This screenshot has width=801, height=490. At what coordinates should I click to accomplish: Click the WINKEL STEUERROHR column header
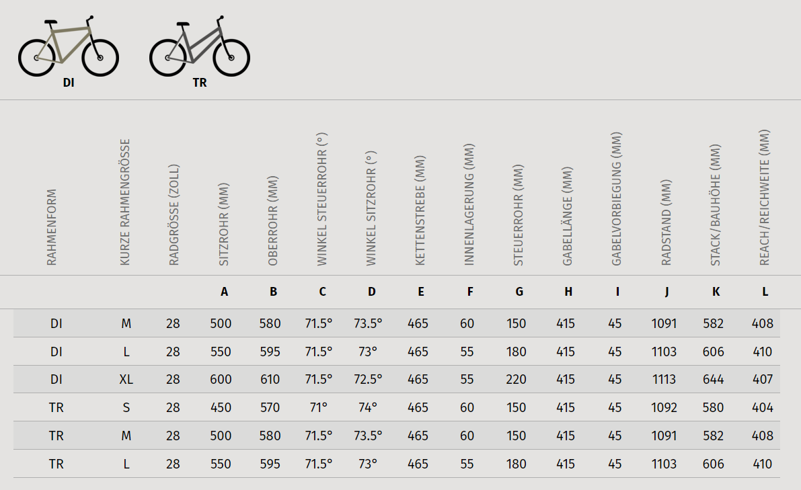pos(322,199)
